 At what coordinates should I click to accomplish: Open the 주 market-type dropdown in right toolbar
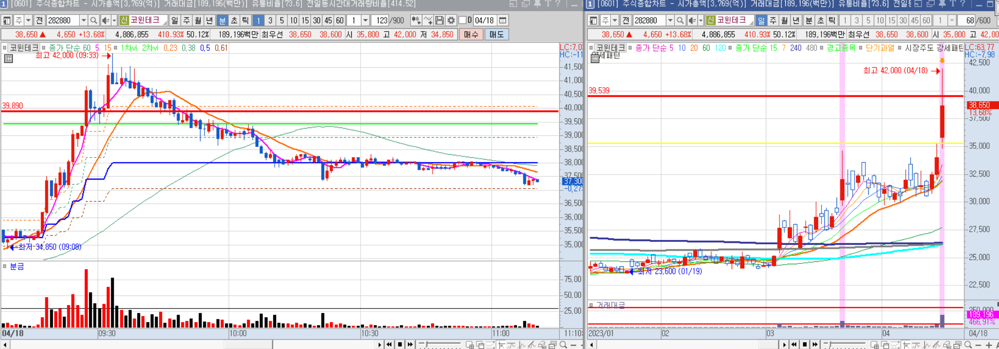(x=615, y=20)
